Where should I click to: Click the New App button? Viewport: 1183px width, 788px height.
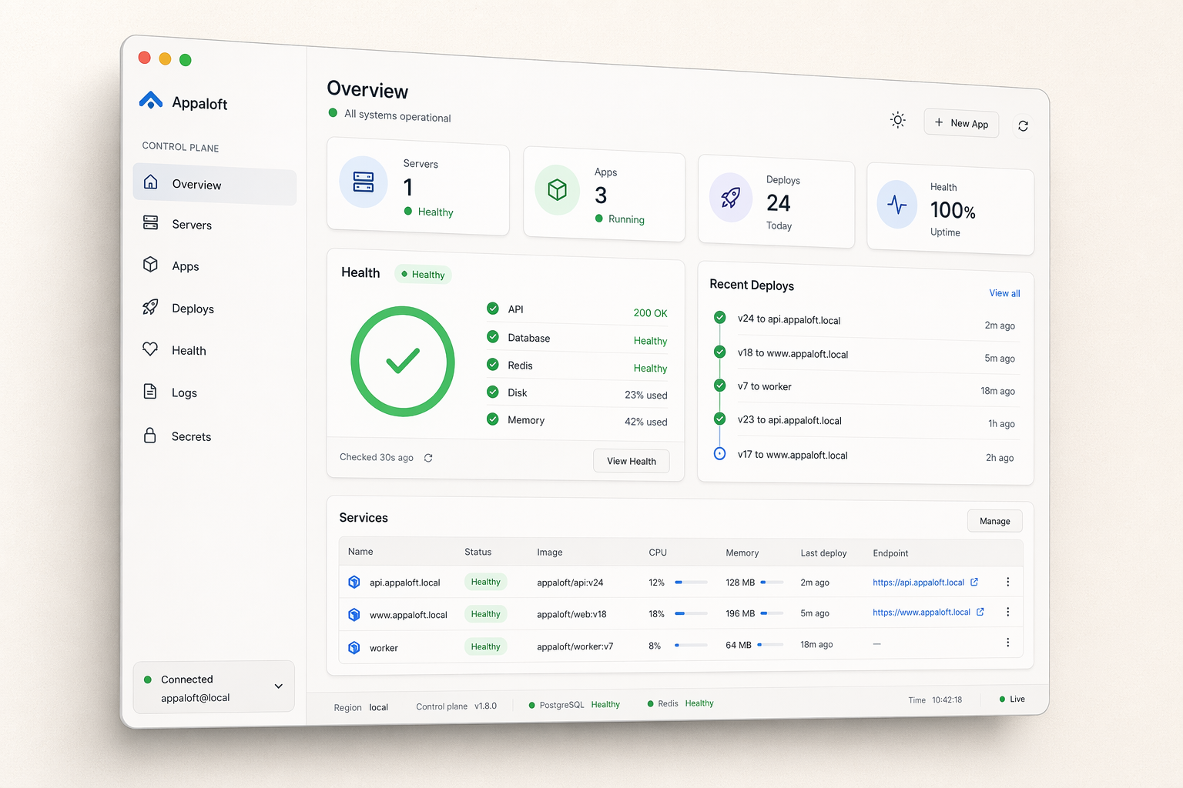tap(961, 123)
